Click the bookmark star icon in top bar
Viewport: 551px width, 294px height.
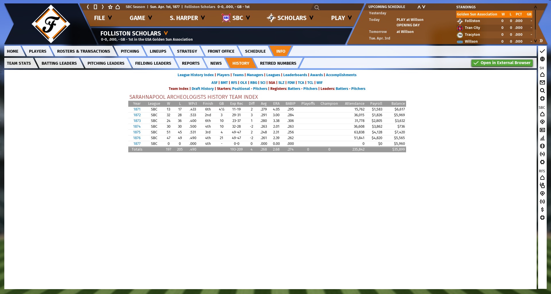click(110, 7)
